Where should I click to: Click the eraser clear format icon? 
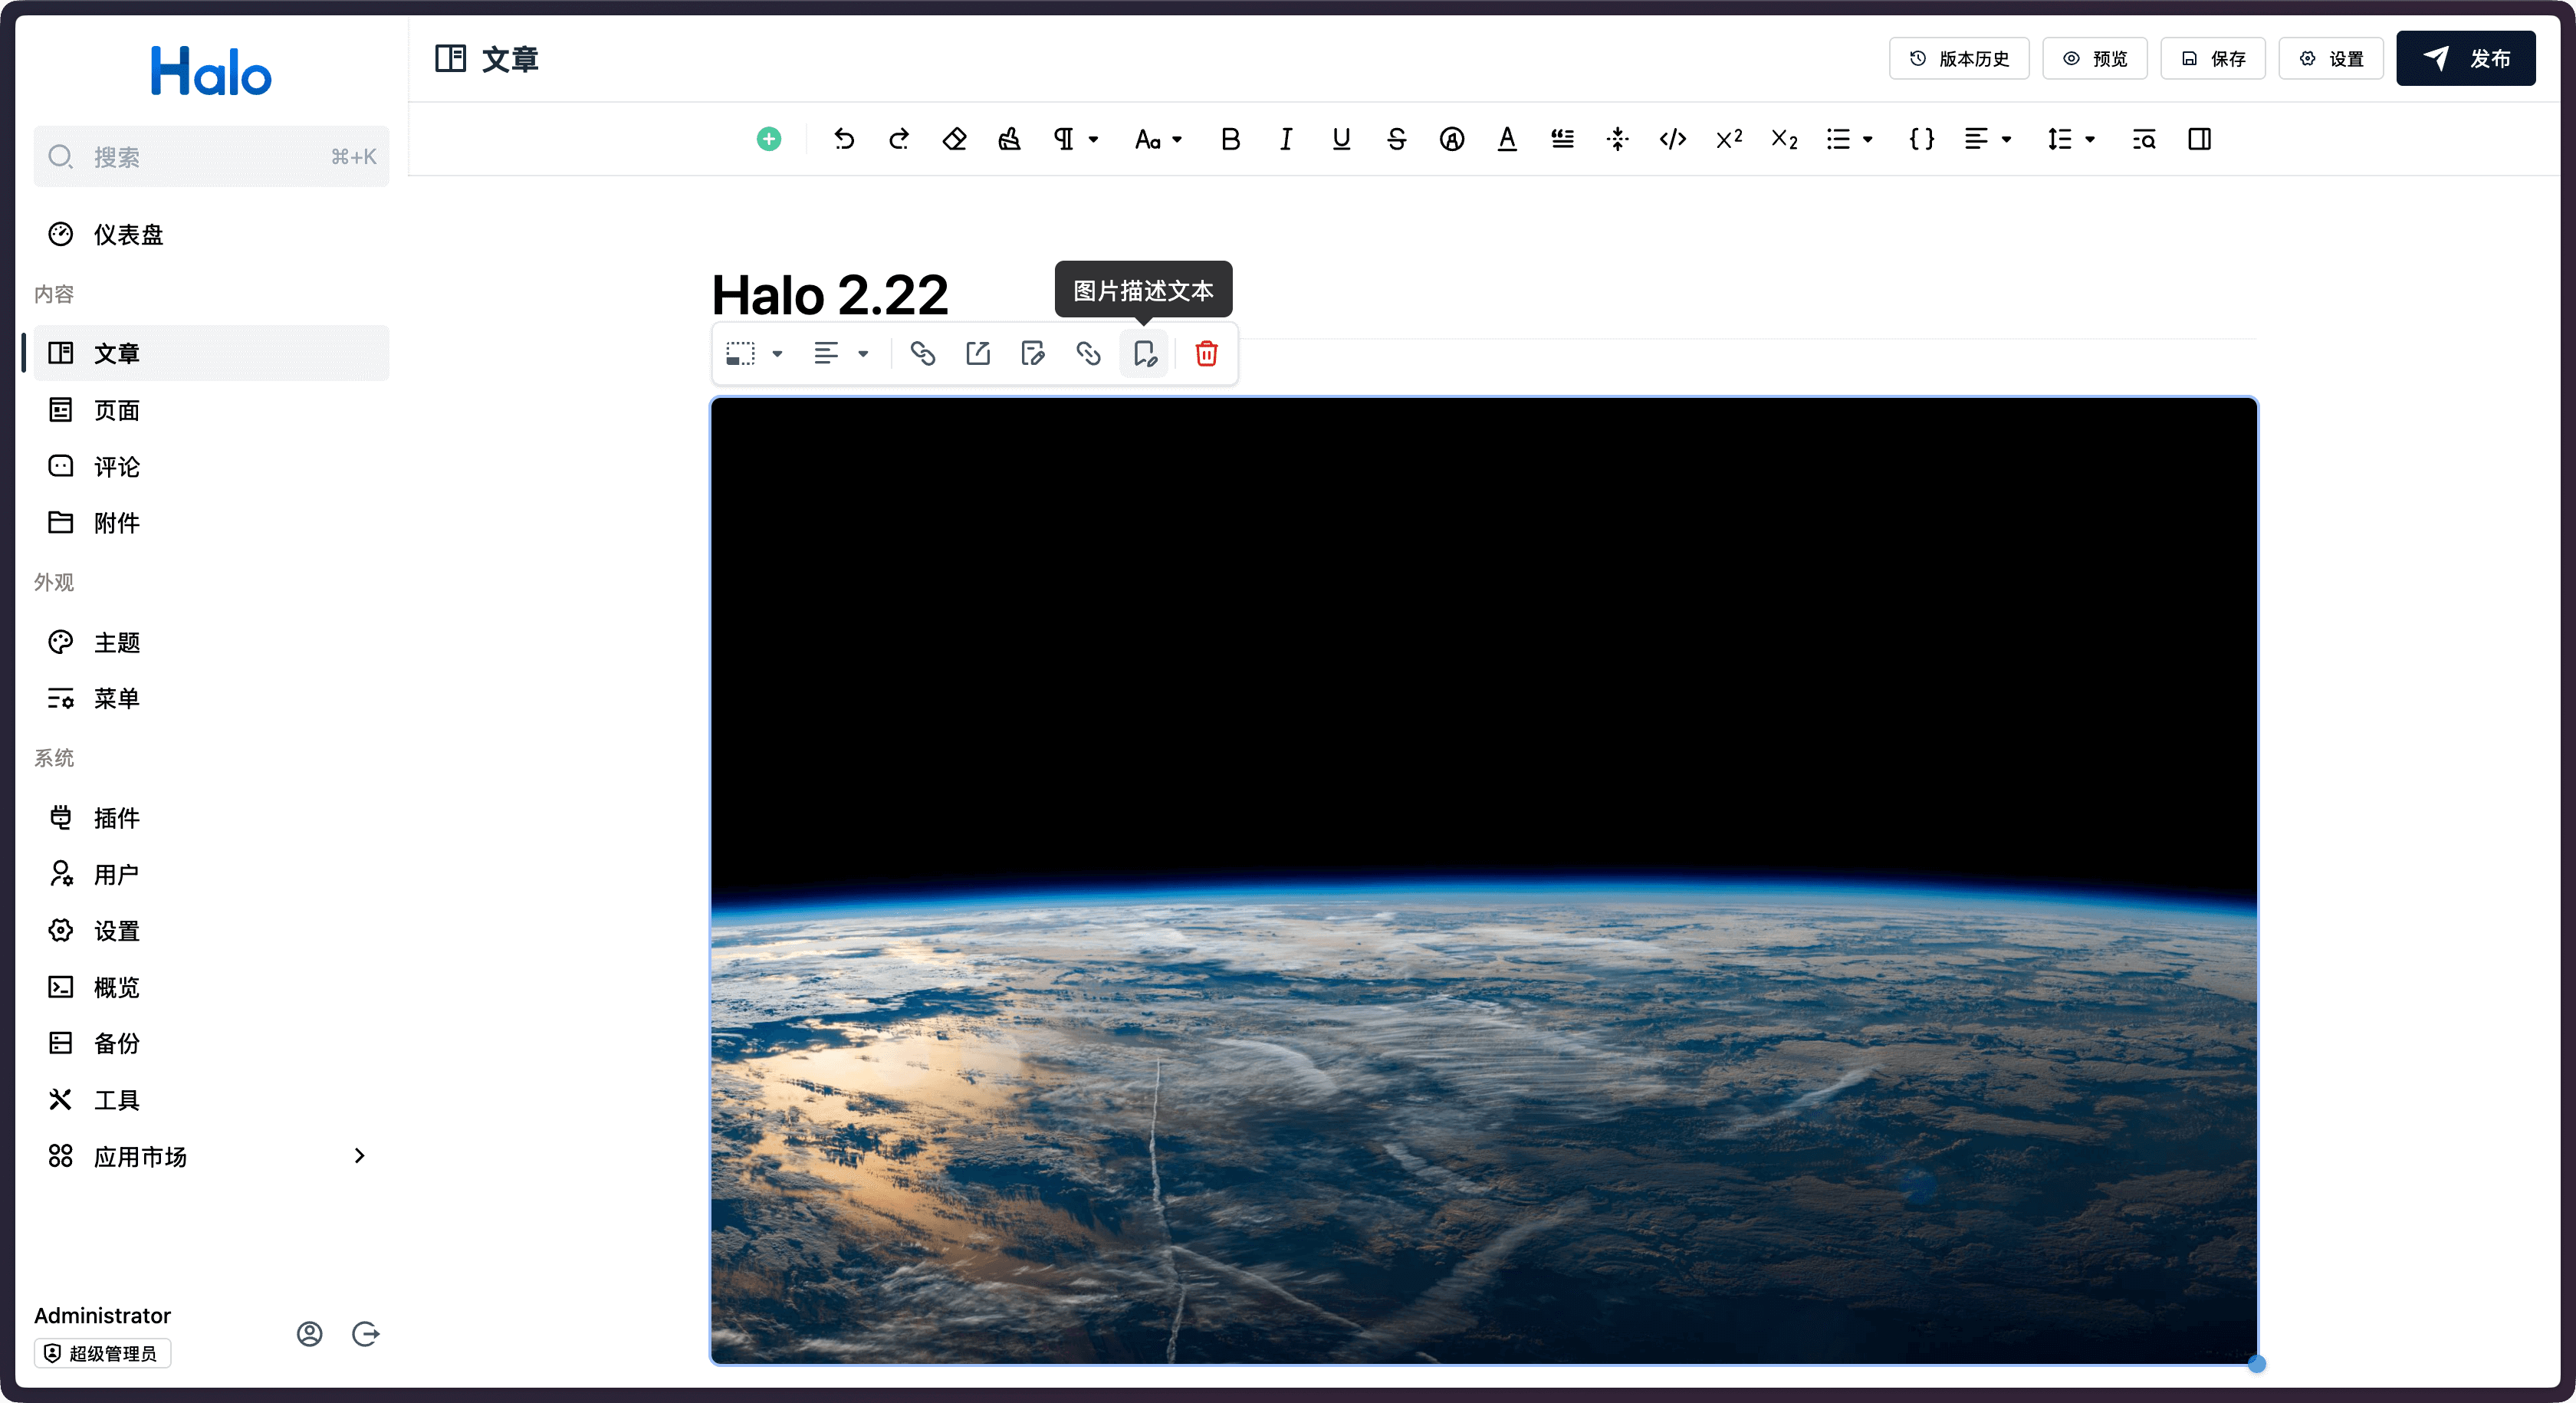pos(954,139)
